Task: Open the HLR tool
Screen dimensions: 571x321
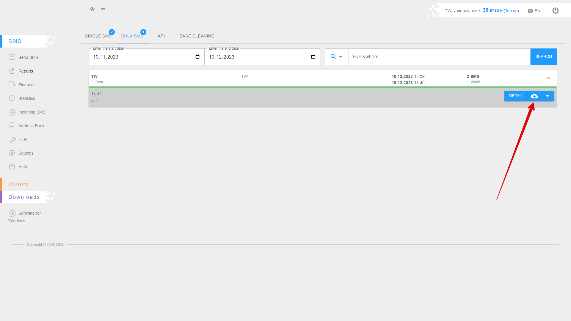Action: (22, 139)
